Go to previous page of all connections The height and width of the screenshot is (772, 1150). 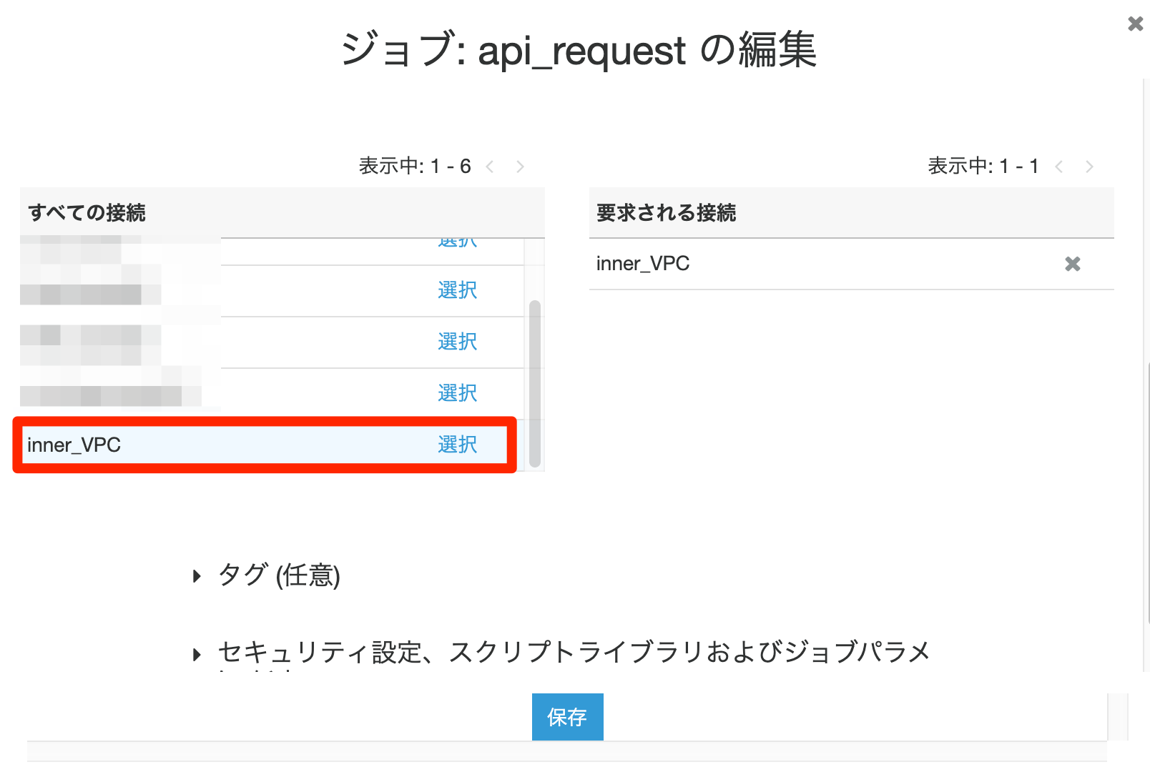pos(490,167)
